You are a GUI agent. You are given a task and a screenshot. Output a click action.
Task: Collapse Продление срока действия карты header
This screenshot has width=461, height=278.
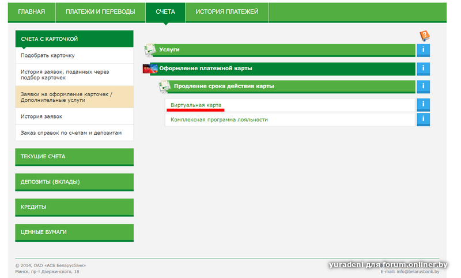[291, 86]
